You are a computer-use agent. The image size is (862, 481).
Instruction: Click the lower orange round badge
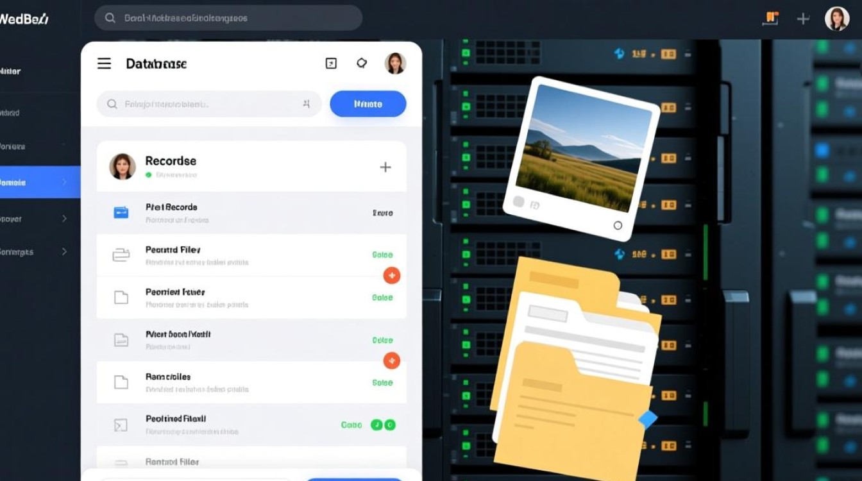pos(391,360)
